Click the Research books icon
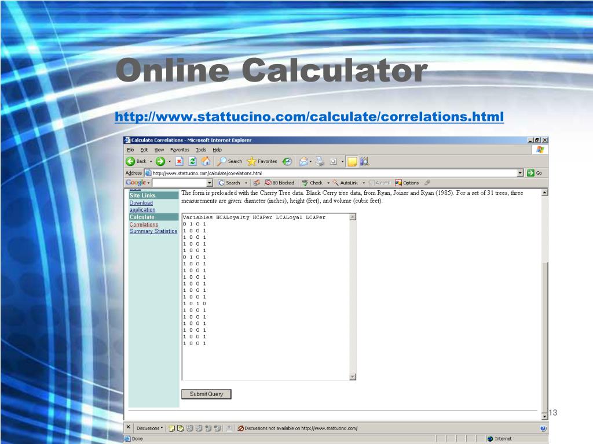Screen dimensions: 593x444 click(365, 162)
